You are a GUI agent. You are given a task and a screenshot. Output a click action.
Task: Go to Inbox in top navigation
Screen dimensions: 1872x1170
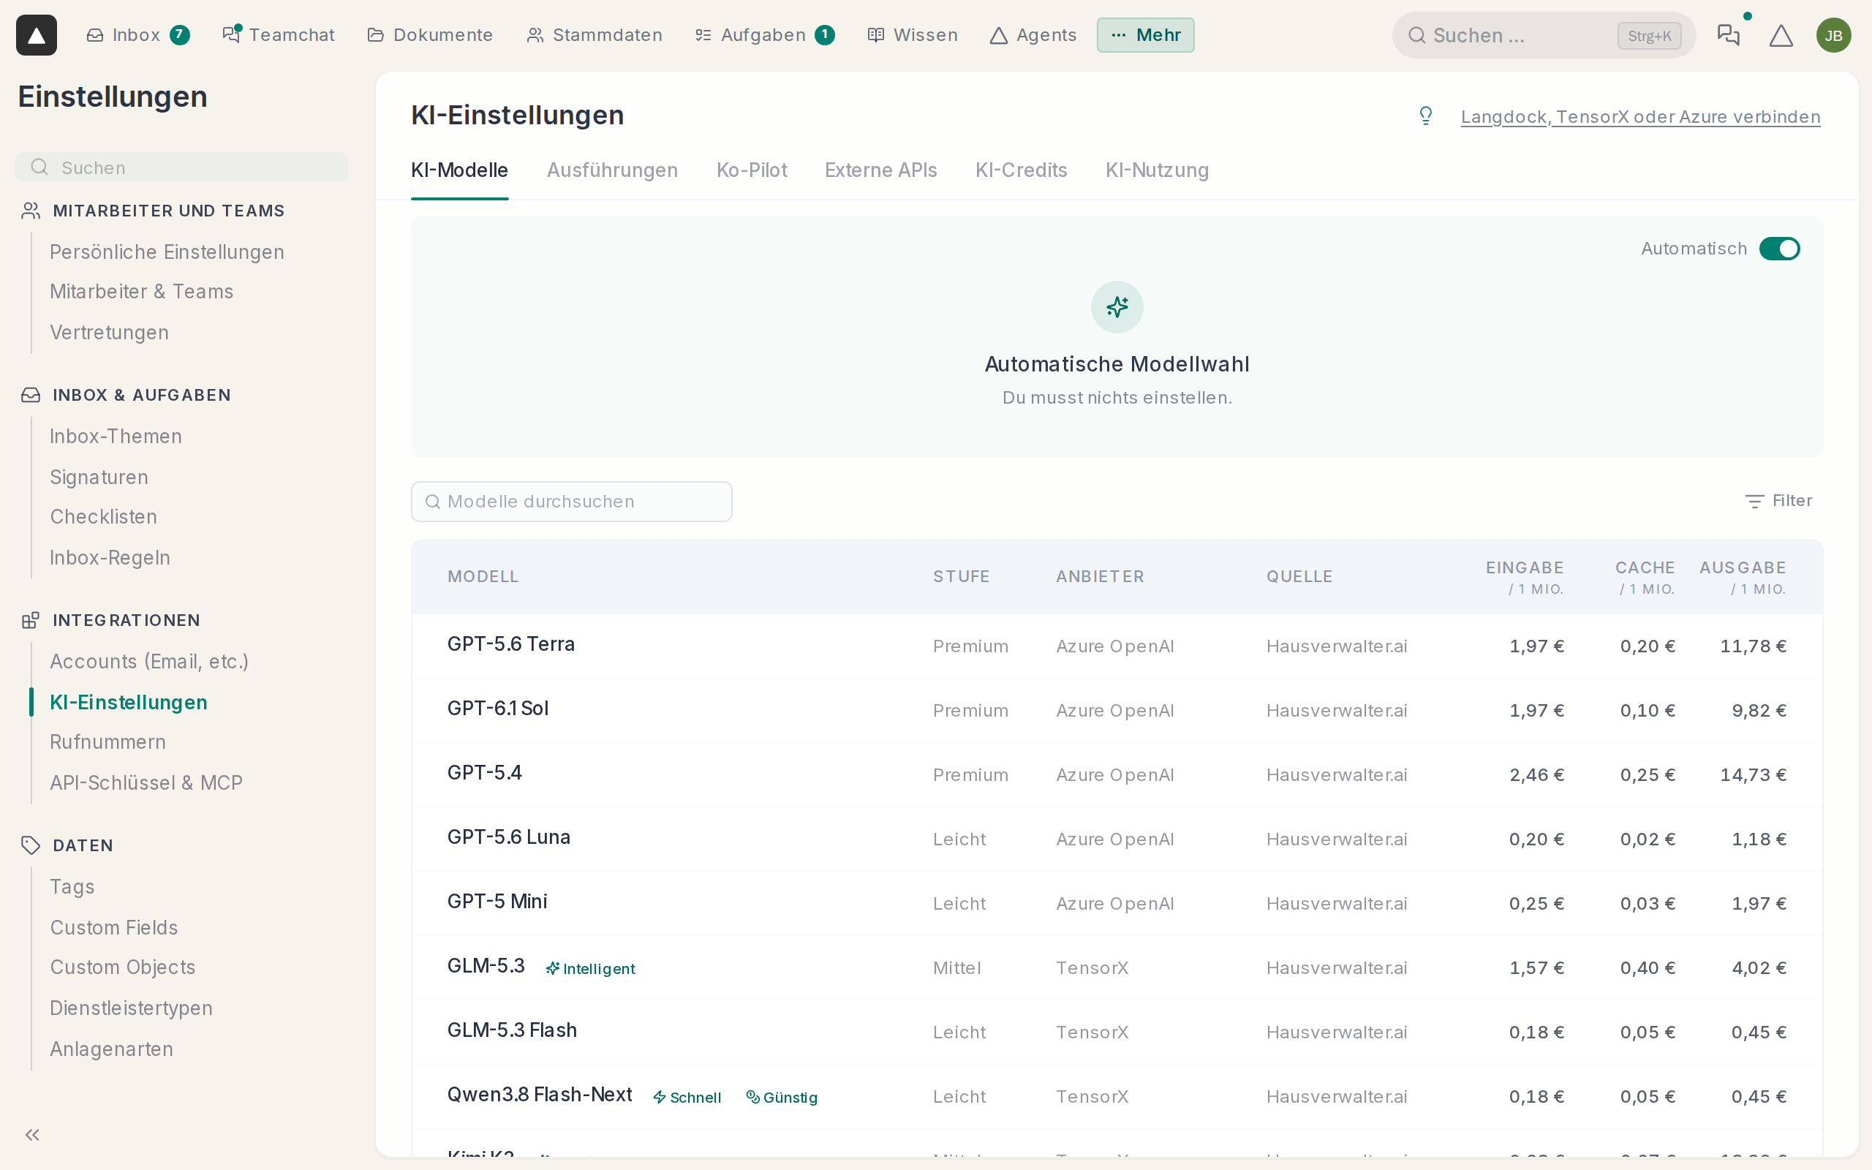click(137, 35)
